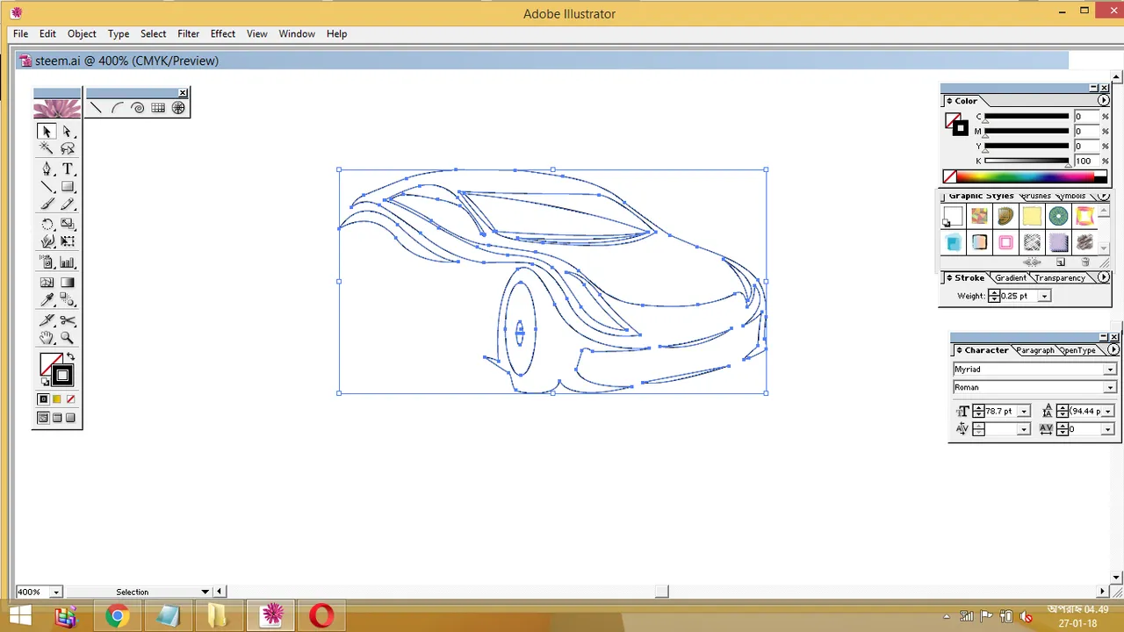This screenshot has height=632, width=1124.
Task: Activate the Gradient fill mode button
Action: click(57, 399)
